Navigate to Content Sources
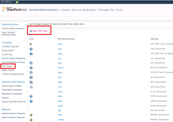The image size is (173, 122). coord(10,47)
